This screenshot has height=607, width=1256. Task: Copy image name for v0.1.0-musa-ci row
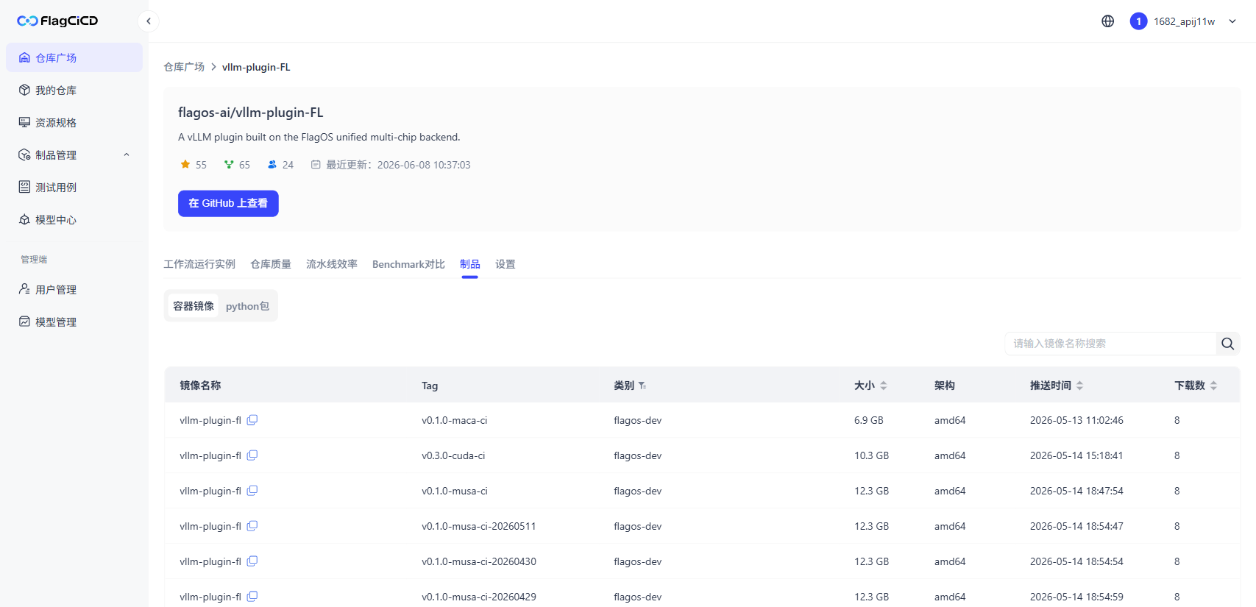pos(252,491)
